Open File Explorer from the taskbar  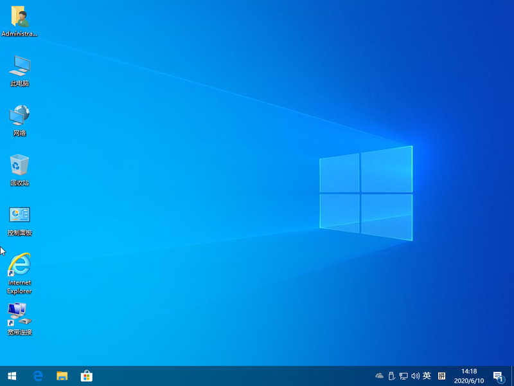click(62, 376)
